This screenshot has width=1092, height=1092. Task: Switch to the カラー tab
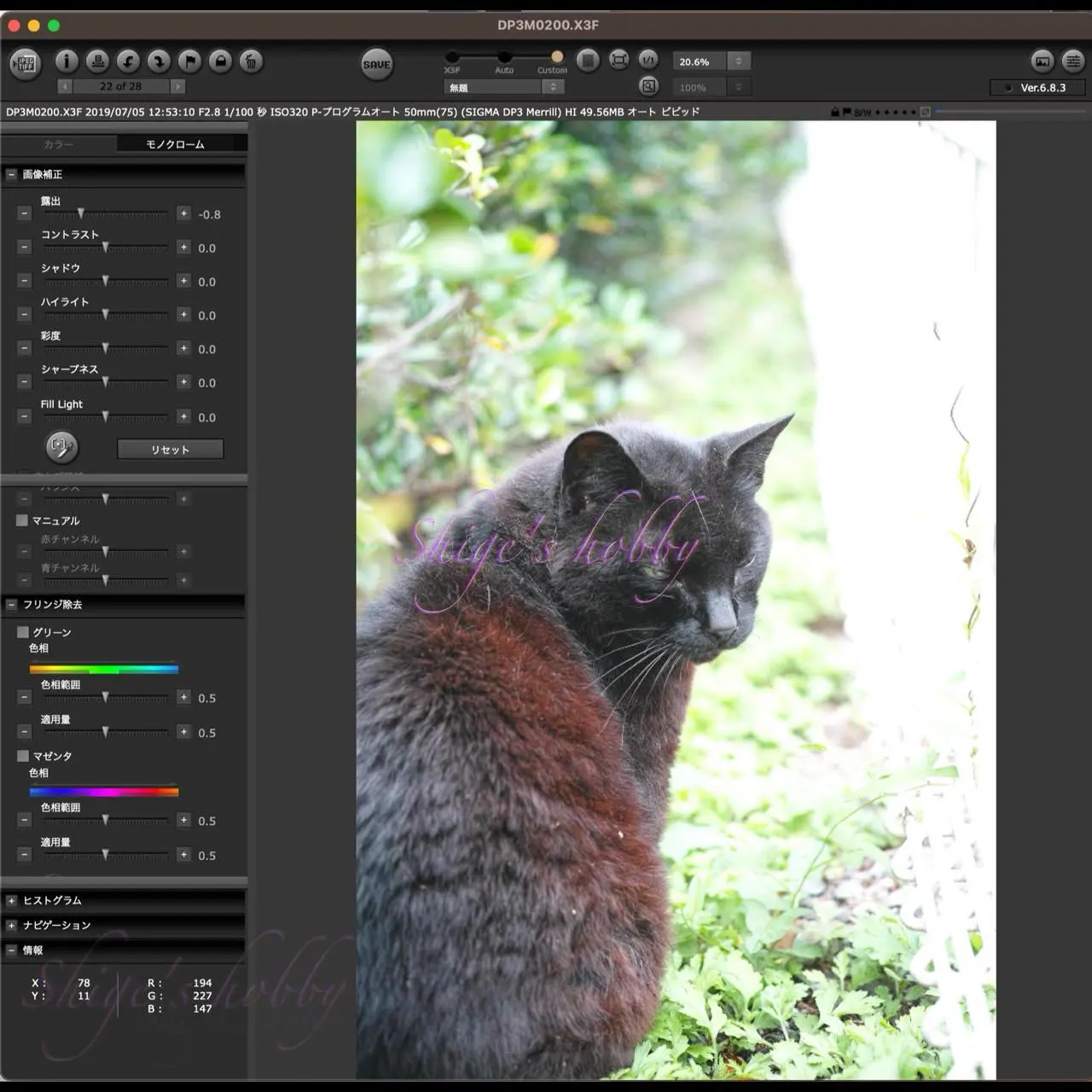click(59, 144)
